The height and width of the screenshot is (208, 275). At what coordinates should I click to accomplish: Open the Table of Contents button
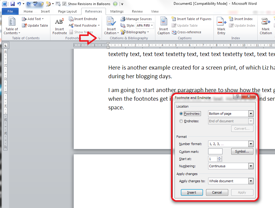[x=12, y=26]
